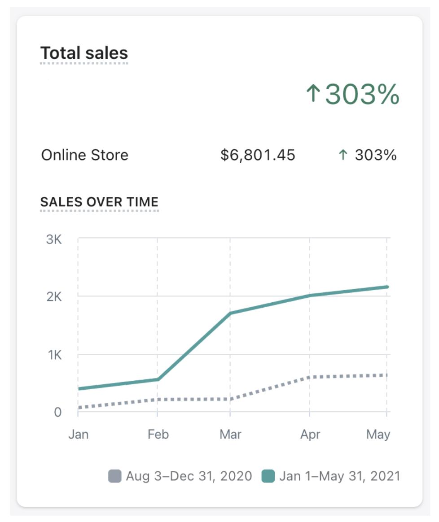Click the $6,801.45 sales amount
This screenshot has height=522, width=439.
[258, 155]
